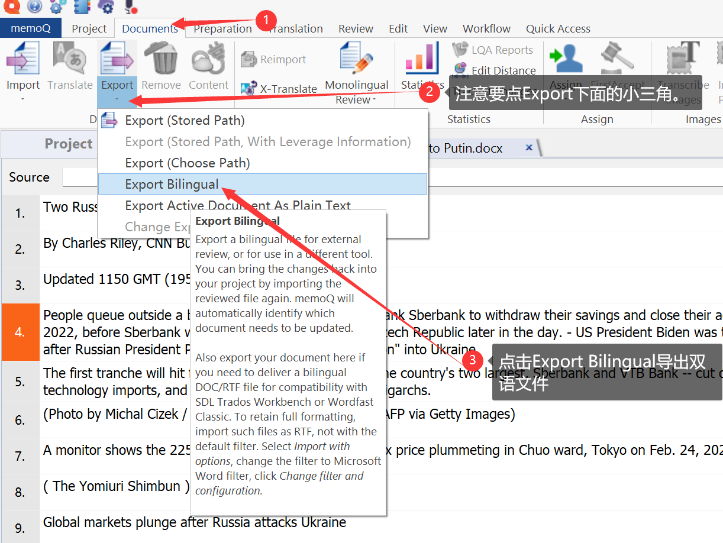The height and width of the screenshot is (543, 723).
Task: Expand the Export dropdown arrow
Action: [117, 99]
